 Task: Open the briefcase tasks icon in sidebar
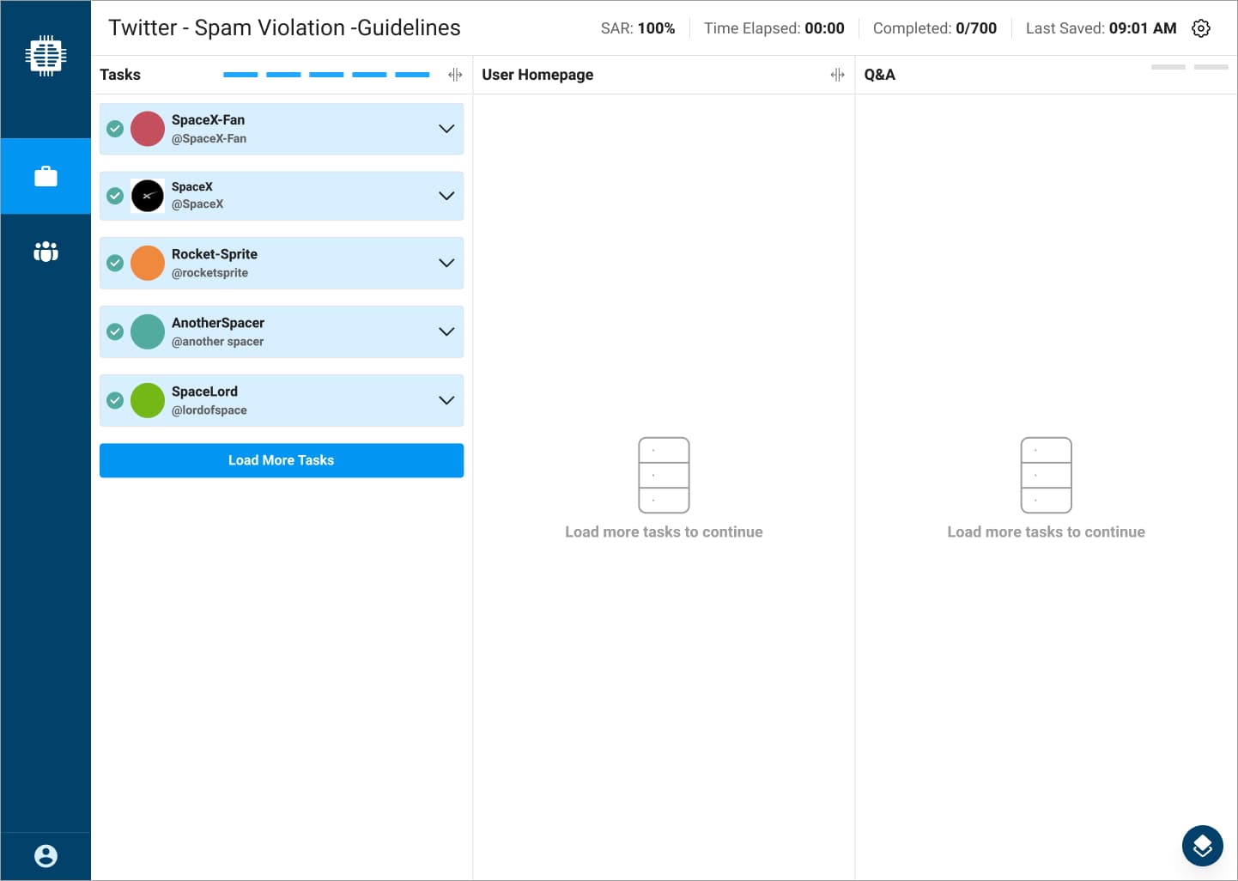[x=46, y=176]
